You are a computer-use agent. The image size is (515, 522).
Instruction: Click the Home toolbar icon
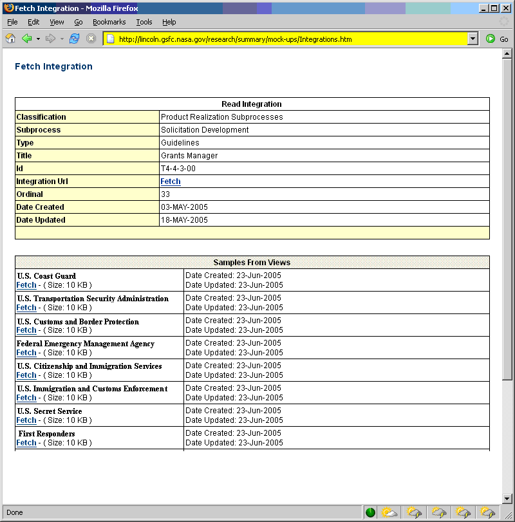11,39
